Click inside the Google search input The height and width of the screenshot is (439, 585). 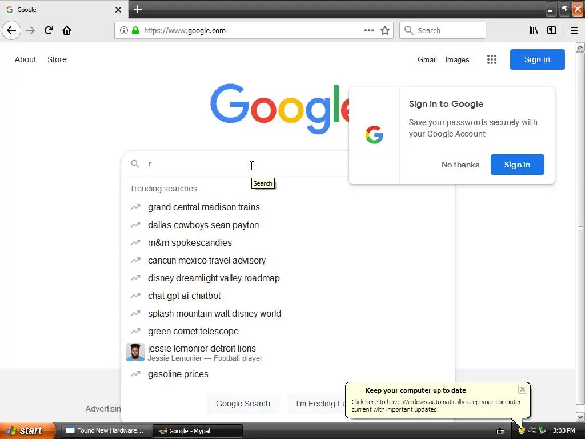pos(246,164)
